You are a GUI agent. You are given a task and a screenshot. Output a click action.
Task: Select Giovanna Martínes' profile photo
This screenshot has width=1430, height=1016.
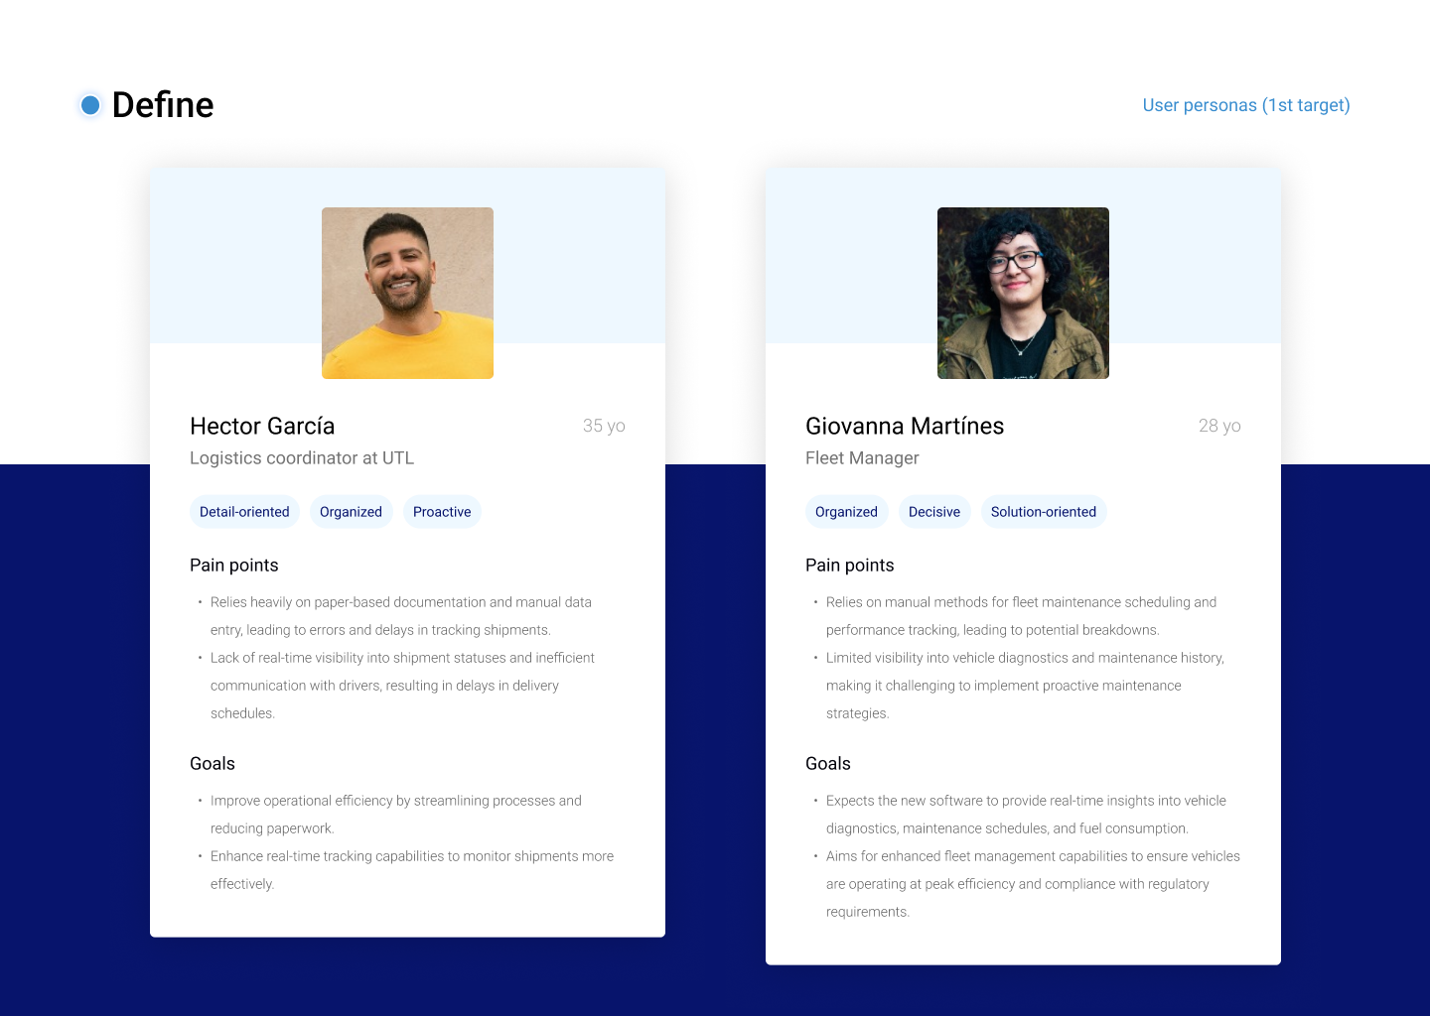pos(1023,293)
